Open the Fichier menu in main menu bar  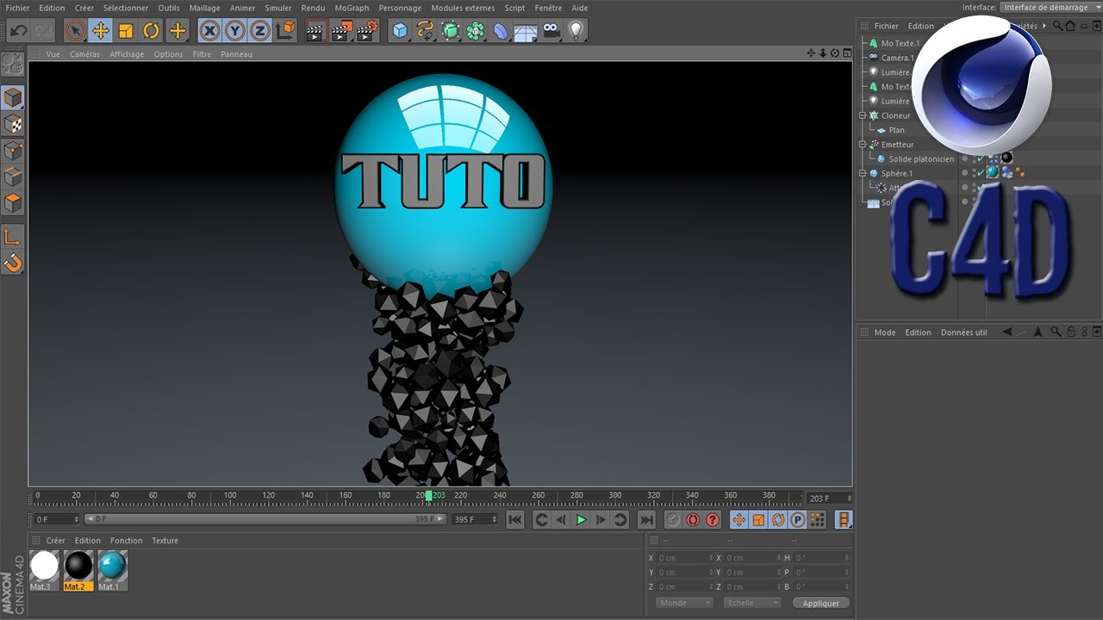point(17,8)
